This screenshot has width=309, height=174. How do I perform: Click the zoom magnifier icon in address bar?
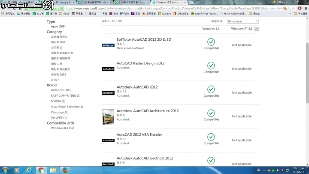[289, 8]
